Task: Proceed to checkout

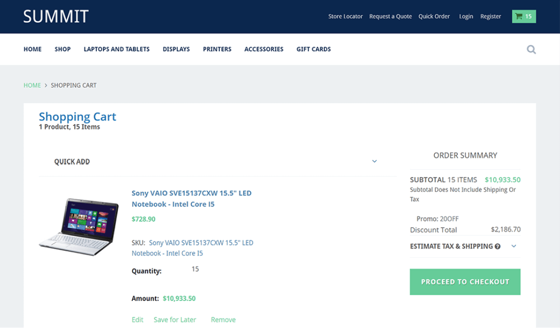Action: pos(465,281)
